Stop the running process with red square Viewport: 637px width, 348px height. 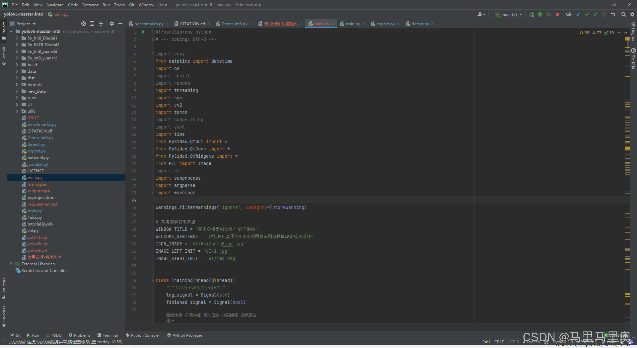(x=557, y=14)
